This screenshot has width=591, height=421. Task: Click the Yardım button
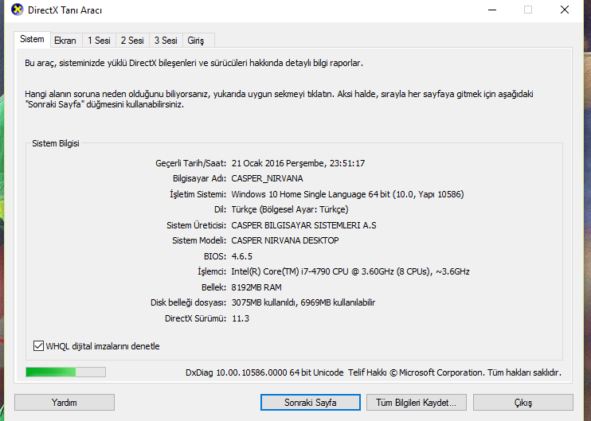point(65,403)
